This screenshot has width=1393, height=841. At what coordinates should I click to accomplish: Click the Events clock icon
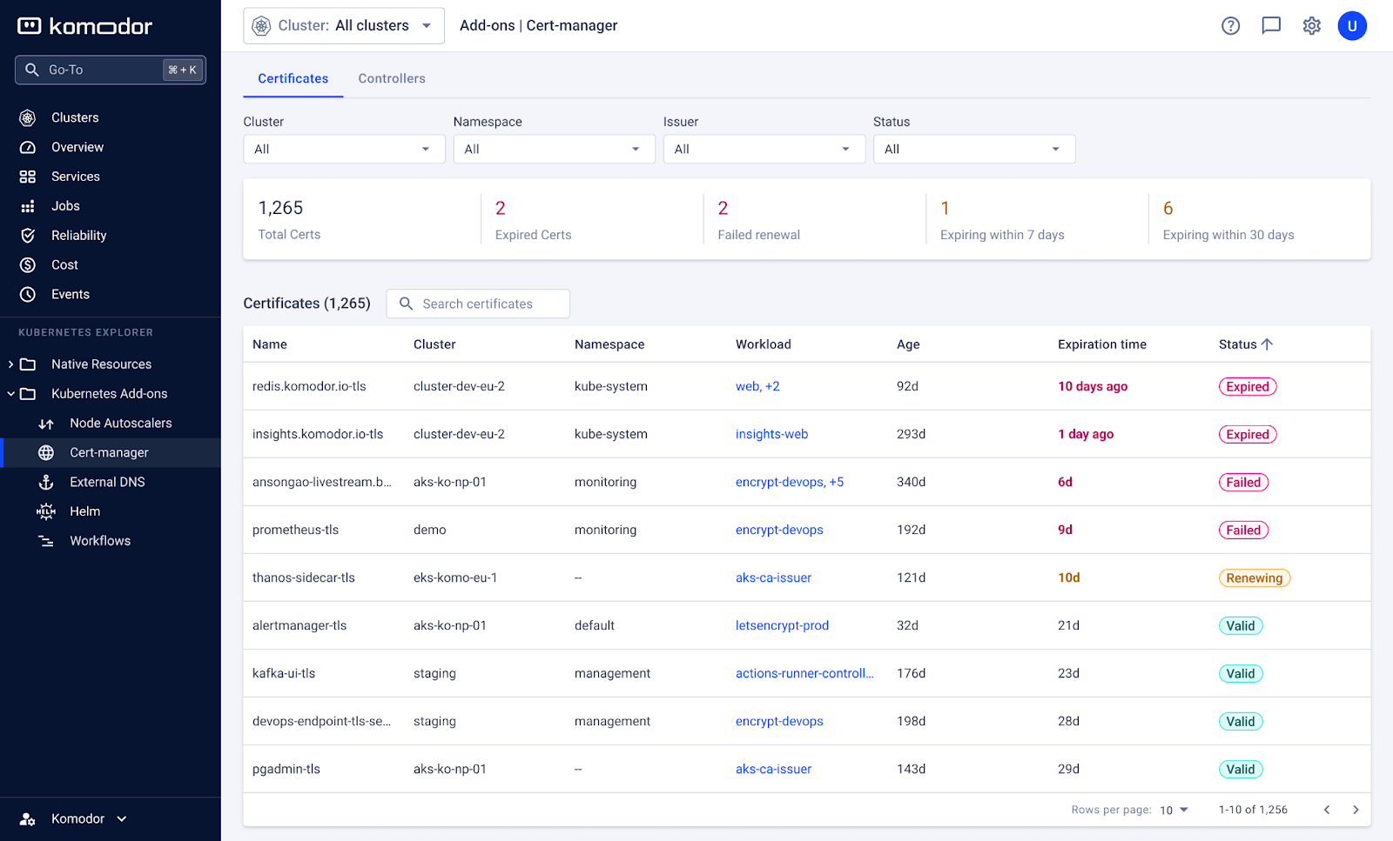click(x=28, y=295)
